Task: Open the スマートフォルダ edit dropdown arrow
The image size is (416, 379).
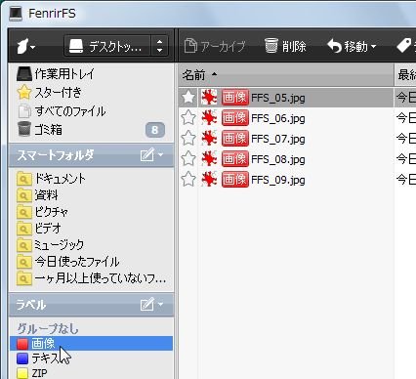Action: 161,154
